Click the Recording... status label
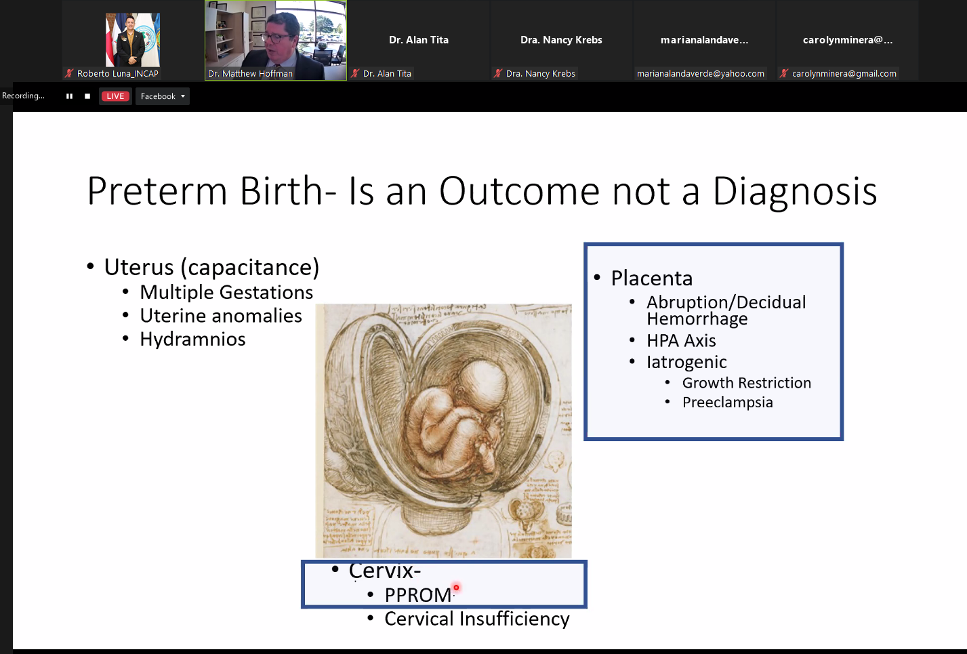Screen dimensions: 967x654 click(24, 96)
